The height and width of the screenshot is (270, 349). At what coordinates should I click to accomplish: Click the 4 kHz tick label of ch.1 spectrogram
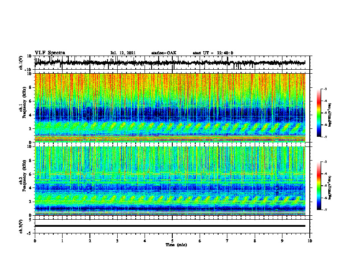coord(30,115)
